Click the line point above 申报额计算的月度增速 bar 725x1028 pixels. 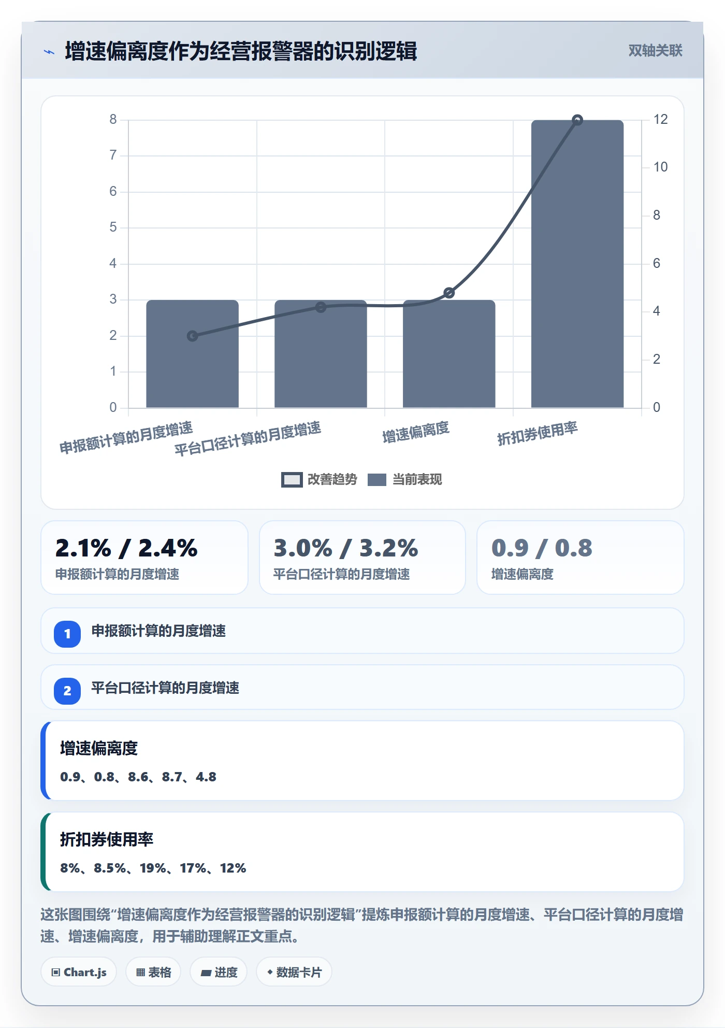192,336
